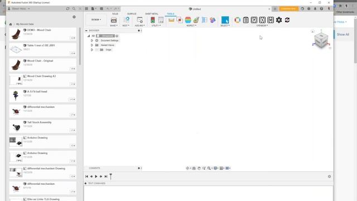Click the timeline Play button

pos(96,176)
